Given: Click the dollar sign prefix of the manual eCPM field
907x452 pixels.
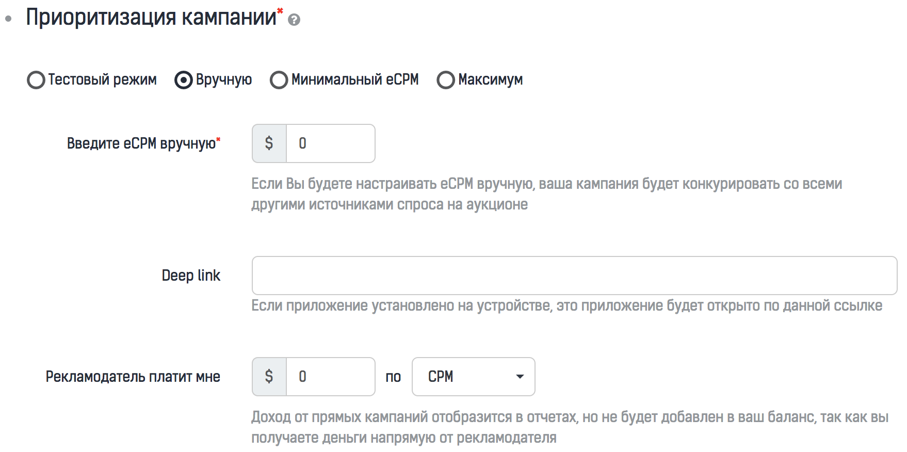Looking at the screenshot, I should 269,143.
